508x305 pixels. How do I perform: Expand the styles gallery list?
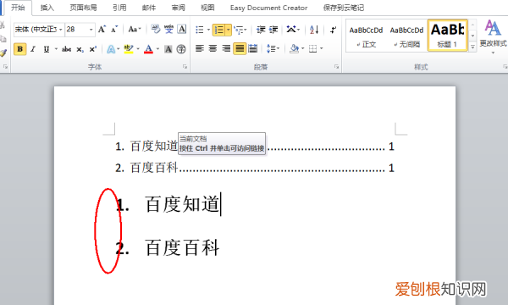(472, 47)
